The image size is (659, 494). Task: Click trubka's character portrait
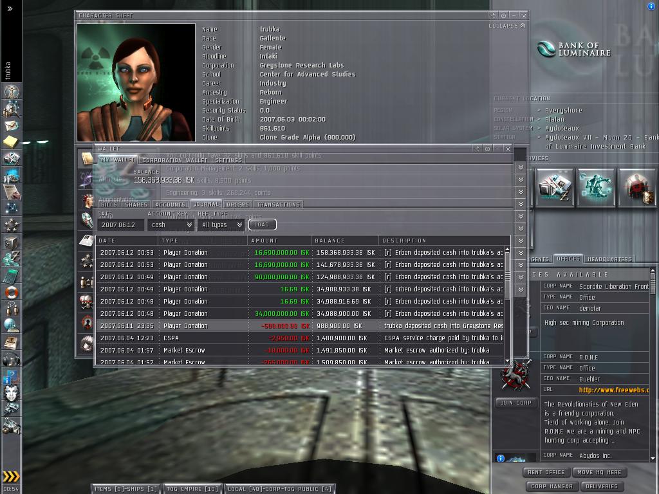coord(136,82)
